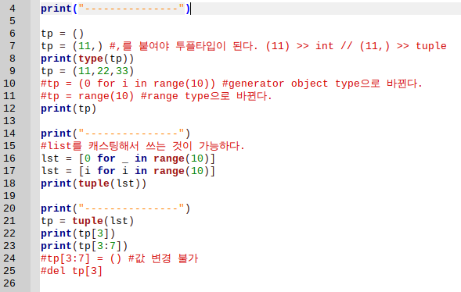Viewport: 461px width, 292px height.
Task: Click 'lst = [i for i in range(10)]'
Action: click(128, 171)
